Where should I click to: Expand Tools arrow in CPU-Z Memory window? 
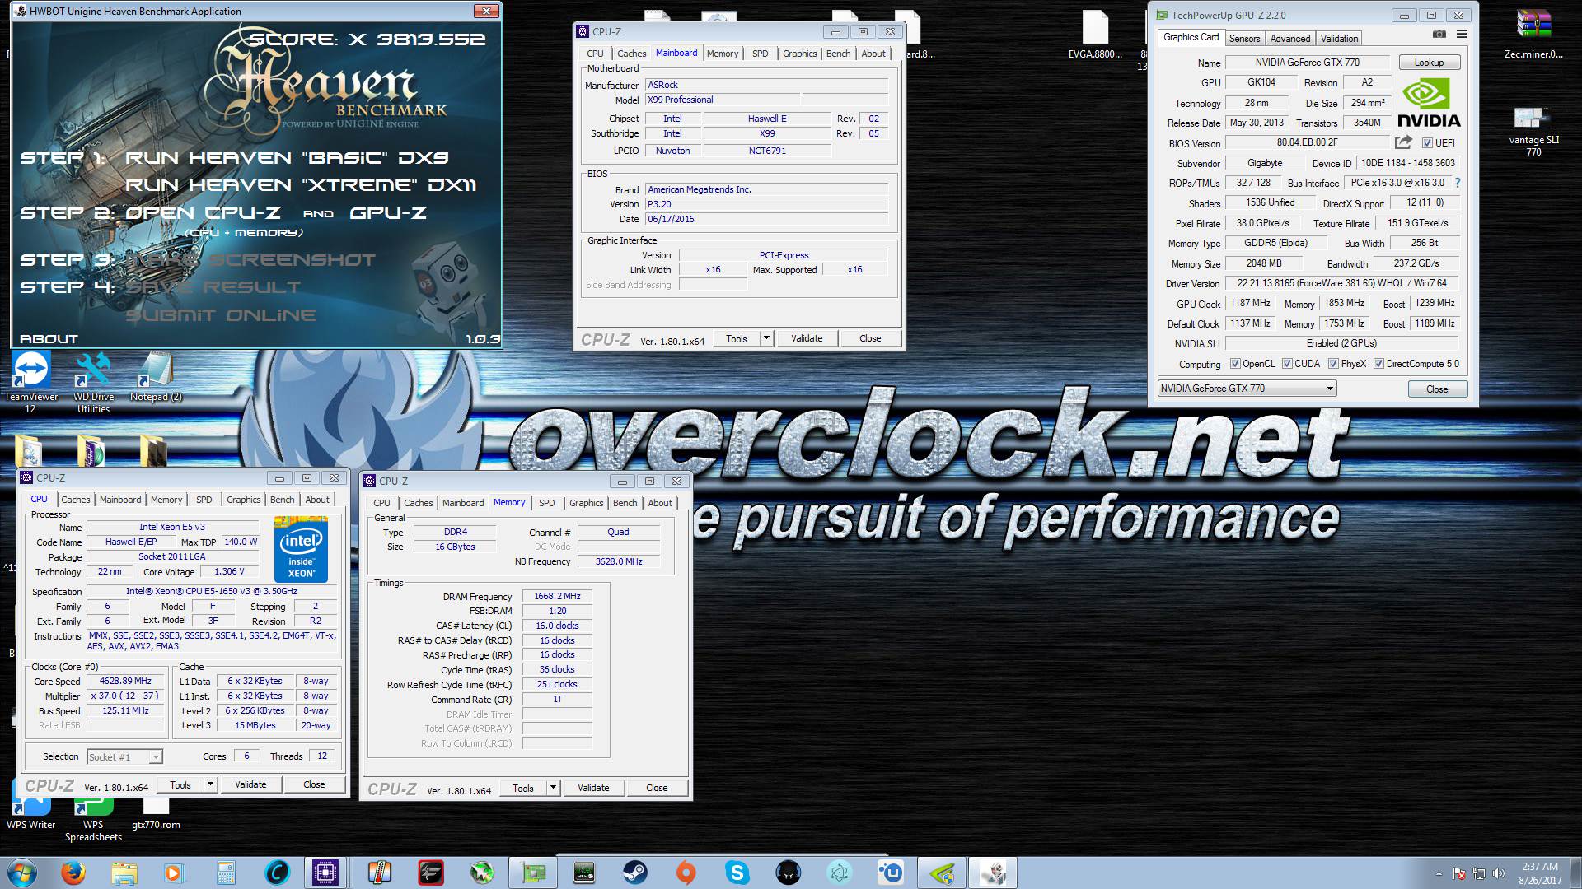[553, 788]
